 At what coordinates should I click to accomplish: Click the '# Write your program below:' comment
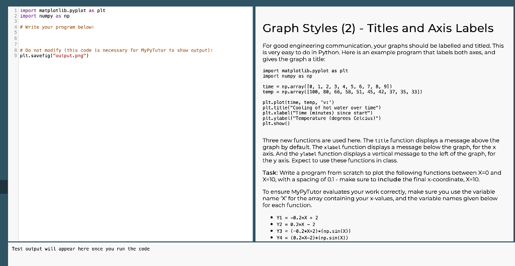(57, 27)
